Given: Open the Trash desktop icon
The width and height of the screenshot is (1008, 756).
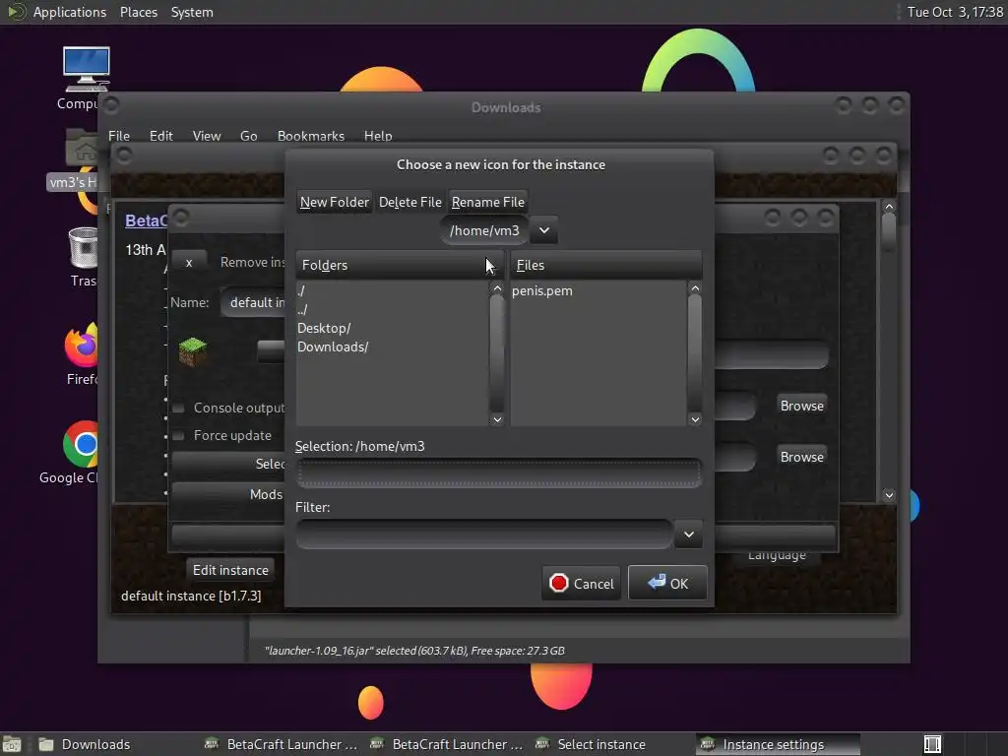Looking at the screenshot, I should pos(83,248).
